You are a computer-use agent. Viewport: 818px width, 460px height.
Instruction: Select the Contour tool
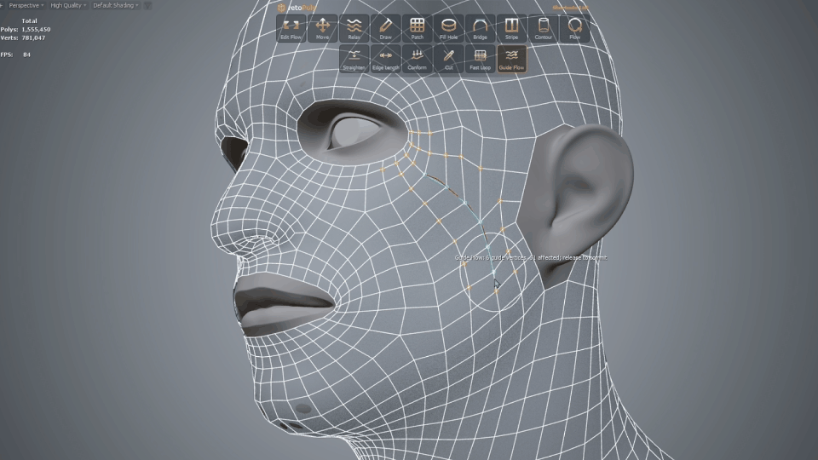point(543,28)
